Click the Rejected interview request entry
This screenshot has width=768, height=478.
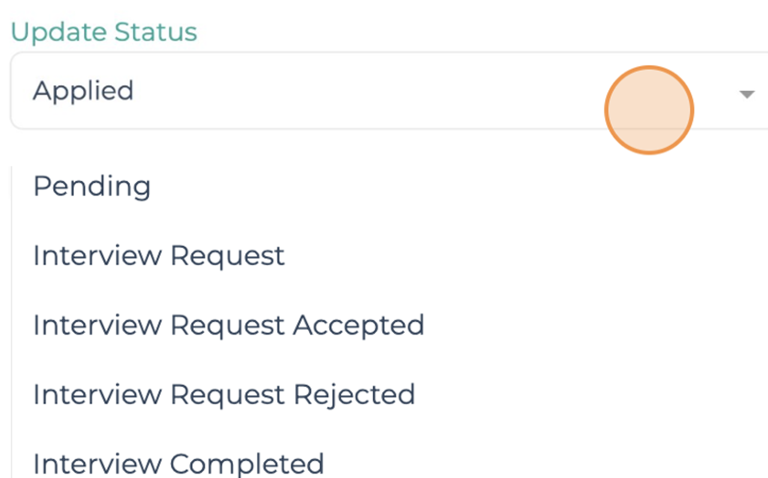coord(224,395)
